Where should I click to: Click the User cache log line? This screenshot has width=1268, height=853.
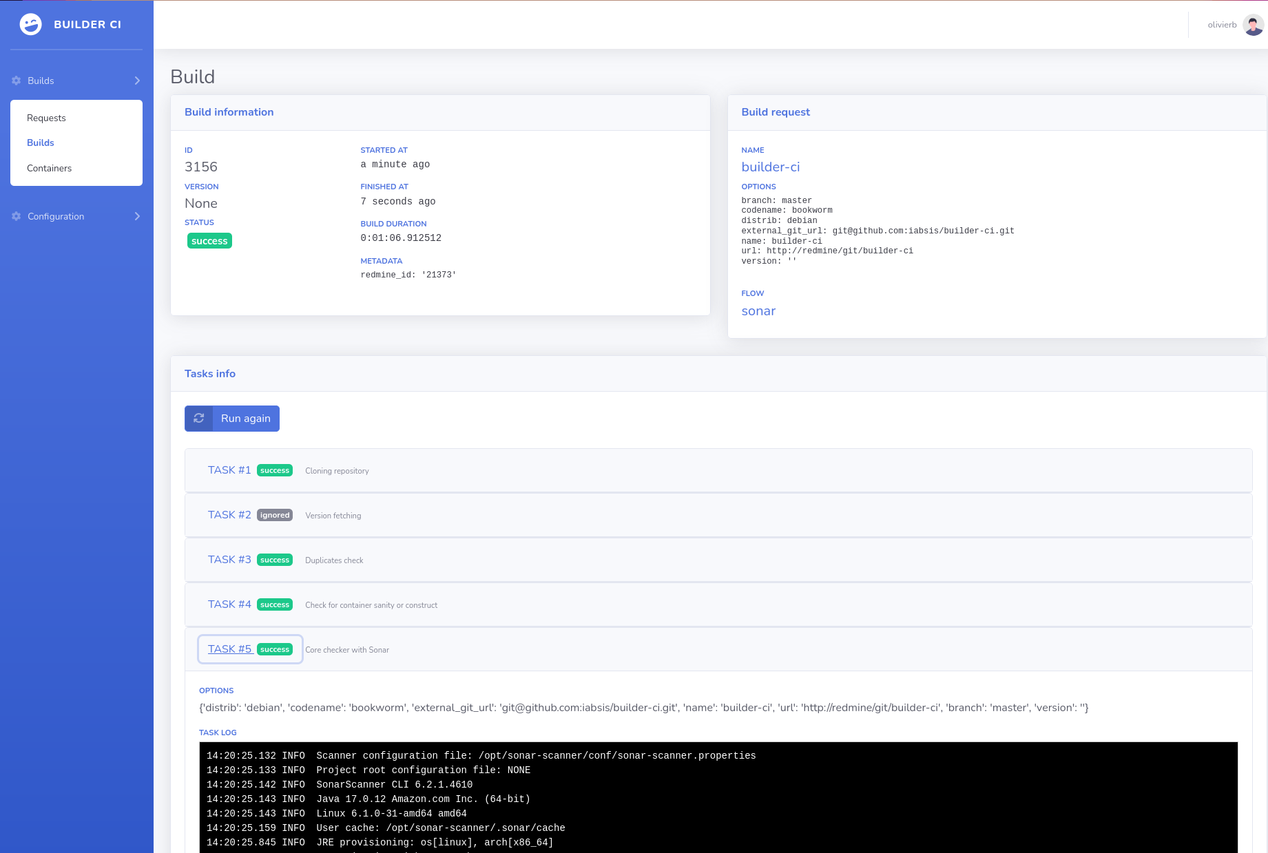point(386,828)
